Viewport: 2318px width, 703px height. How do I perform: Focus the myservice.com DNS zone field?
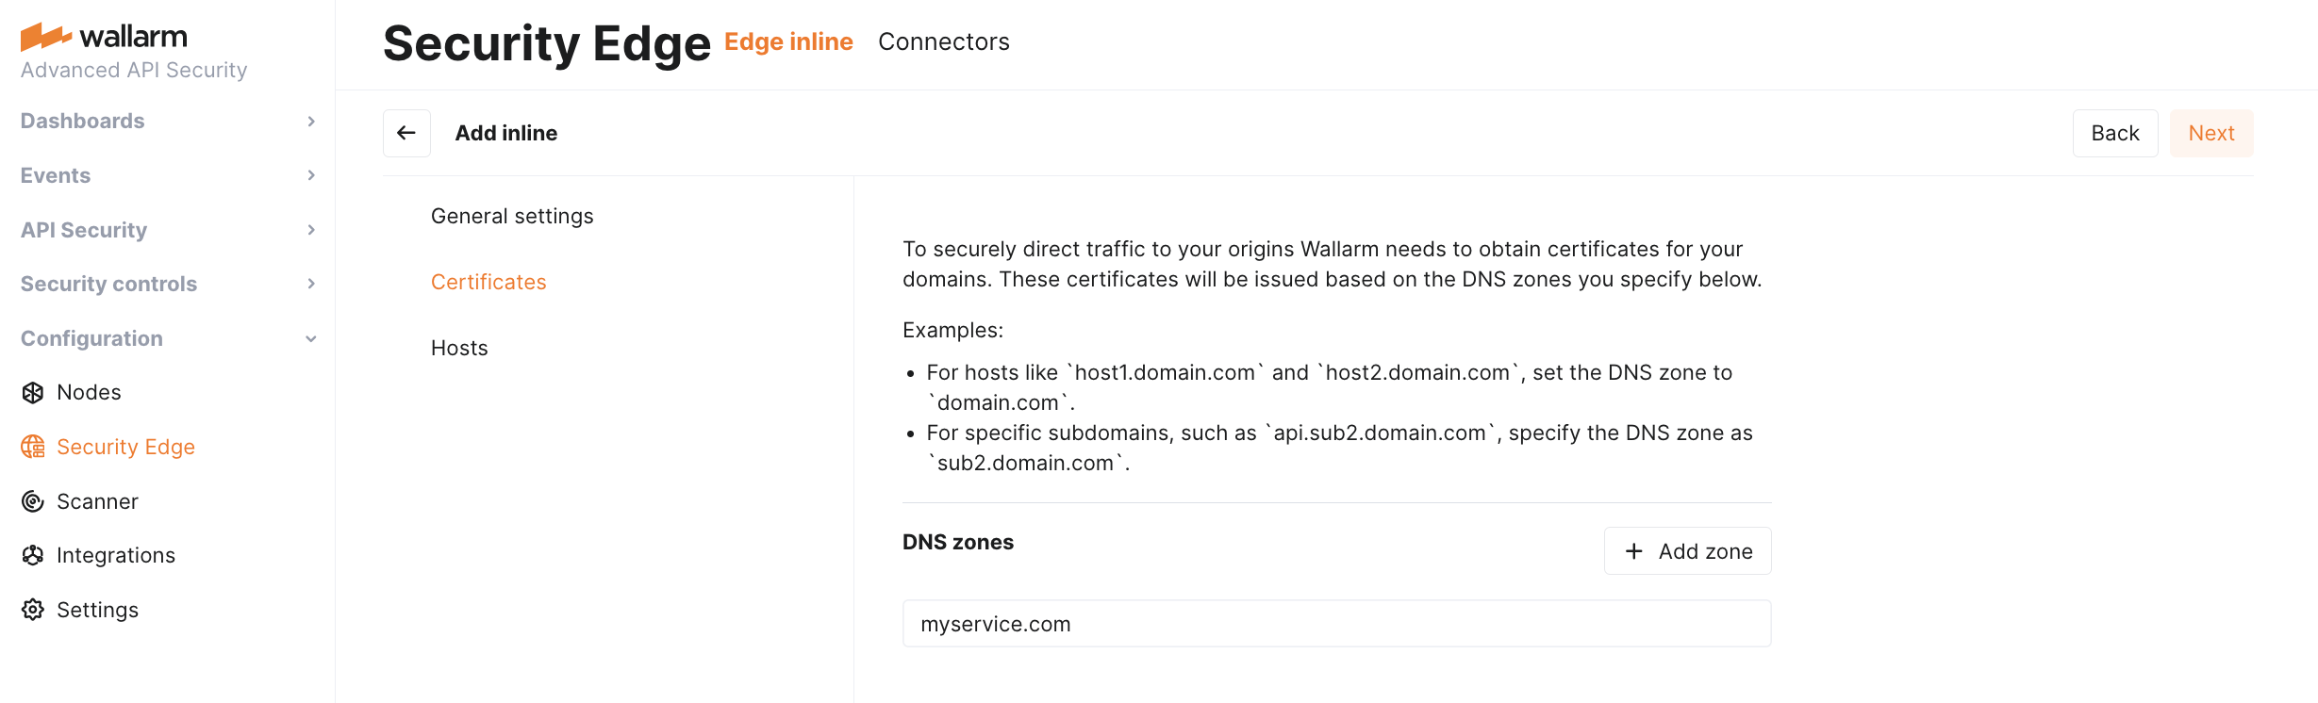[1336, 624]
